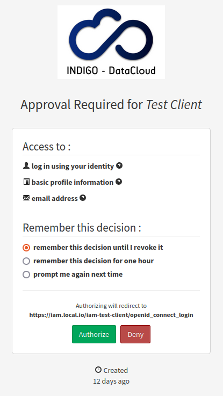Click the 'Remember this decision' section heading
The width and height of the screenshot is (223, 396).
coord(82,227)
